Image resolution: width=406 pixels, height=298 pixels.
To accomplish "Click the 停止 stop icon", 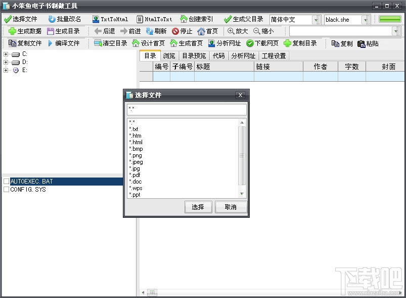I will [182, 31].
